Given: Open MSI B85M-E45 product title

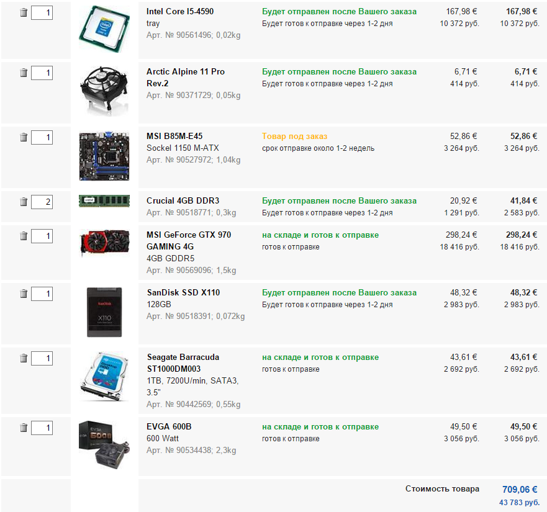Looking at the screenshot, I should click(x=174, y=136).
